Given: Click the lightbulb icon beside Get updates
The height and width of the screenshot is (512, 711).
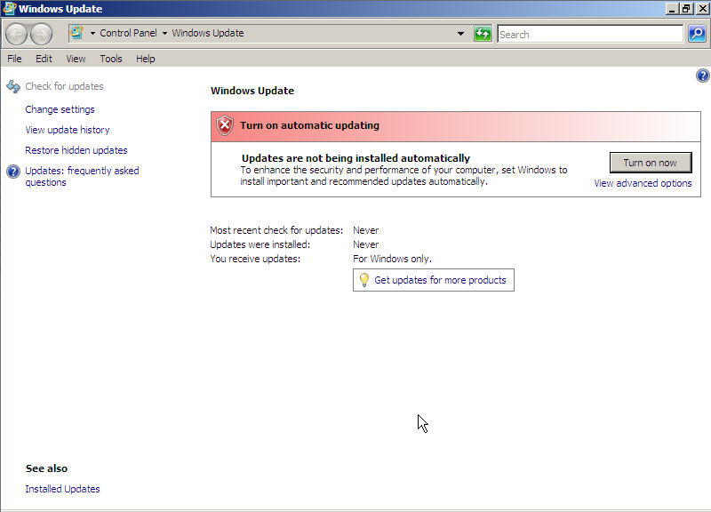Looking at the screenshot, I should tap(363, 280).
